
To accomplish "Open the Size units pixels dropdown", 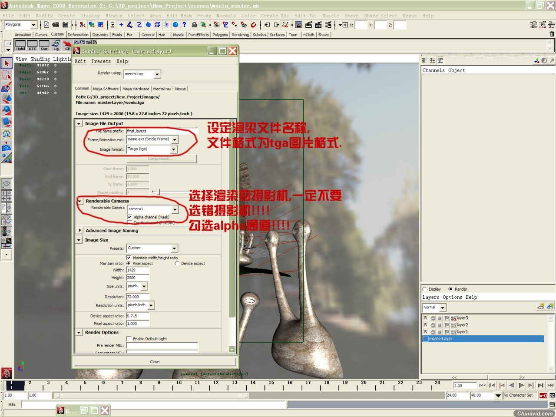I will click(x=137, y=286).
